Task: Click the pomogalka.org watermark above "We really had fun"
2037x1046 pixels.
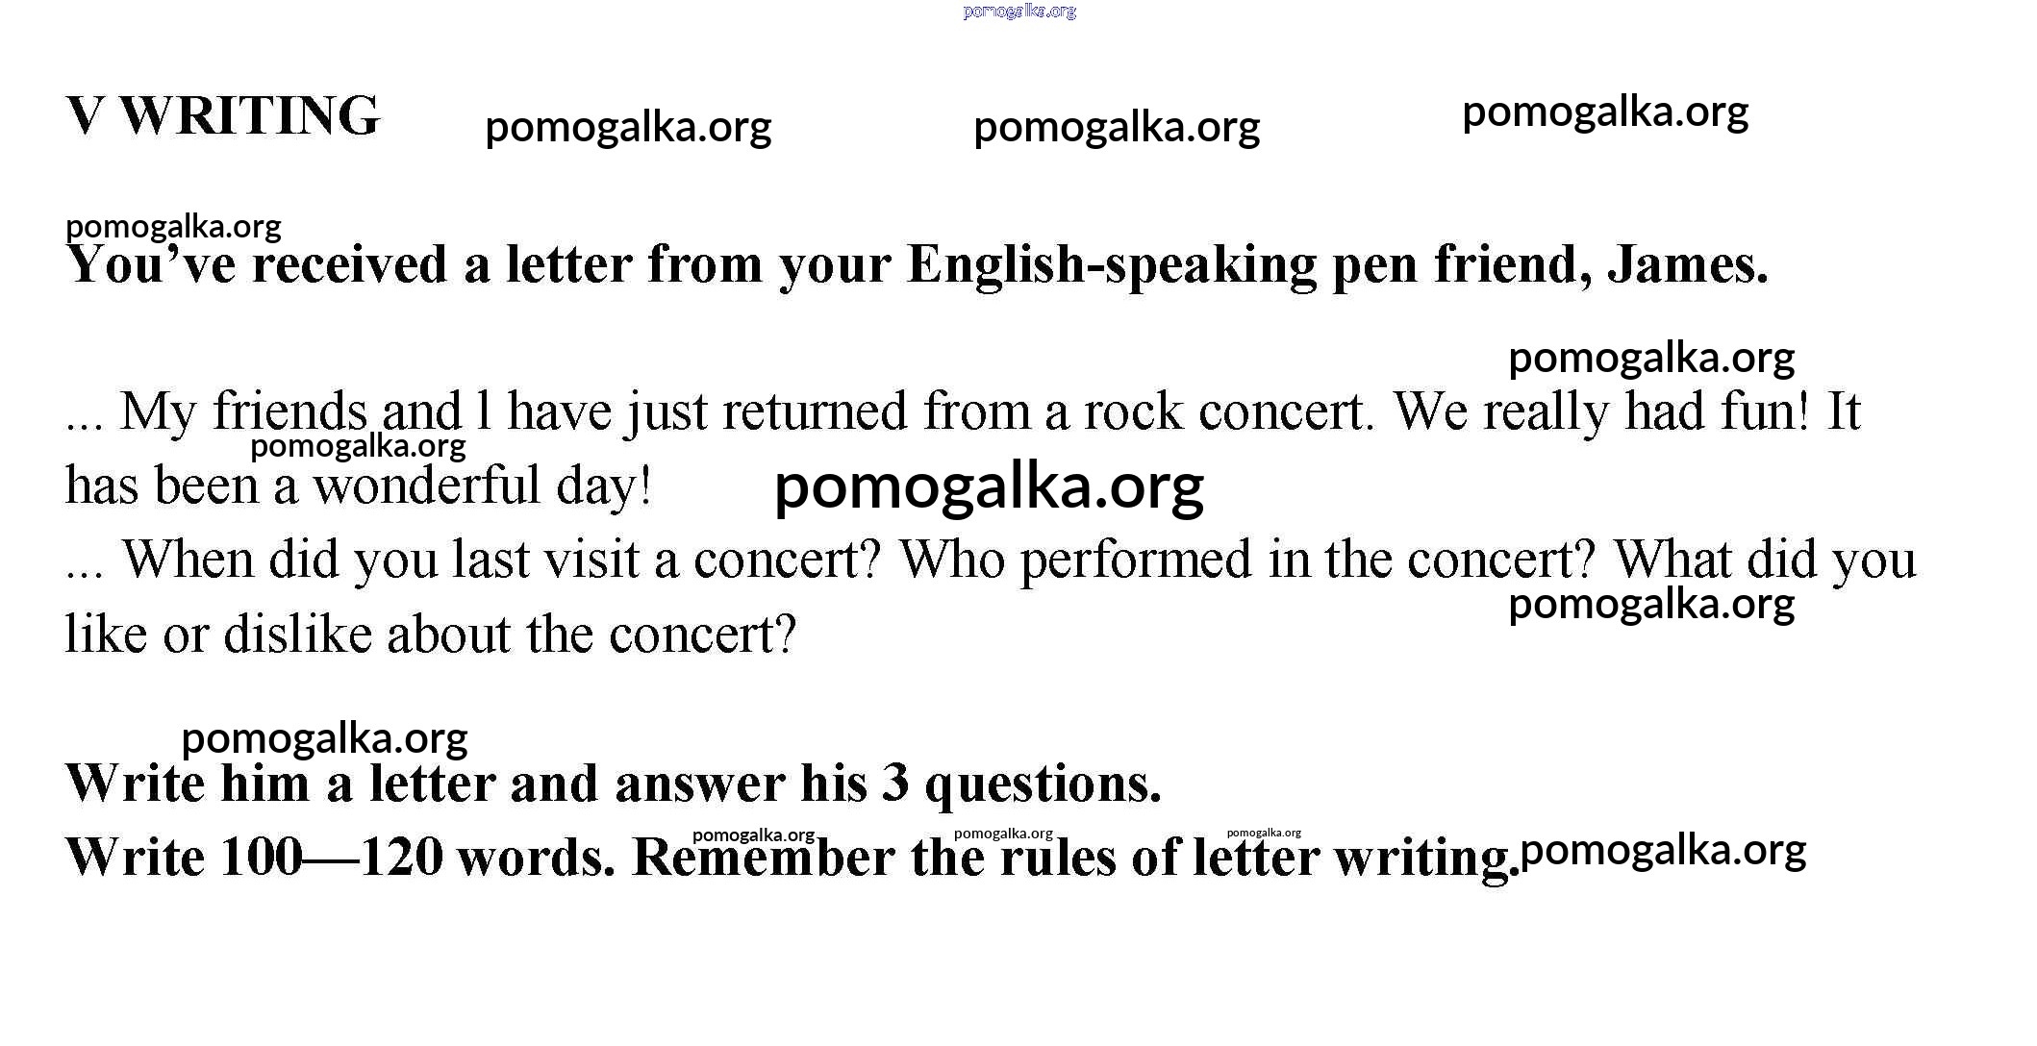Action: click(x=1650, y=358)
